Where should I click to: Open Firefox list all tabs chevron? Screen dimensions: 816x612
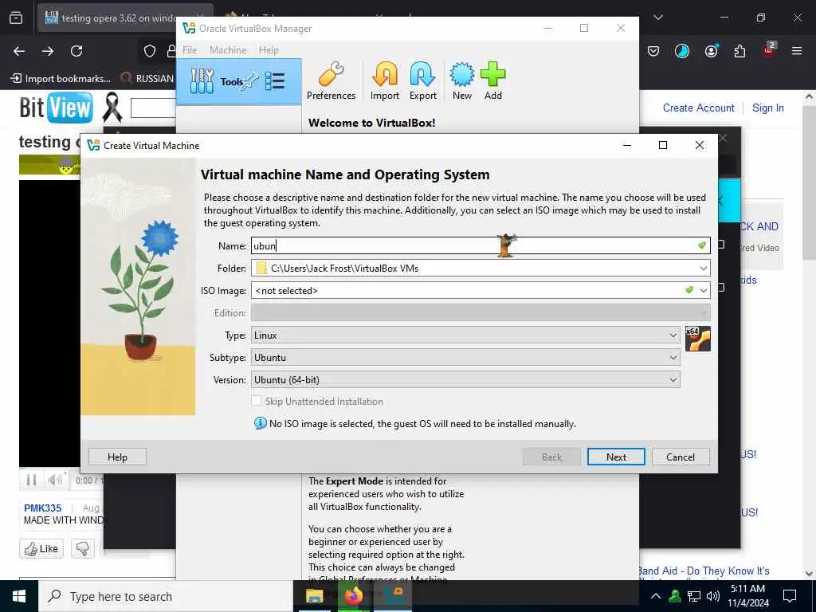tap(658, 18)
